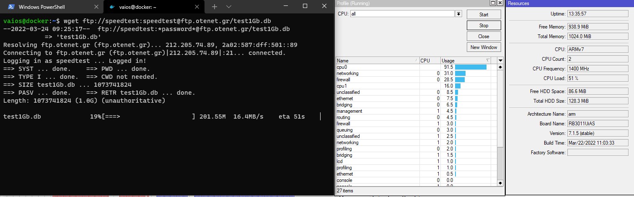Close the terminal window

point(324,6)
